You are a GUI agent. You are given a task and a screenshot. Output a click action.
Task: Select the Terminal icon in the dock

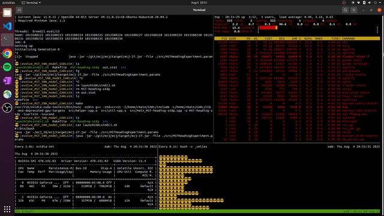pos(7,40)
